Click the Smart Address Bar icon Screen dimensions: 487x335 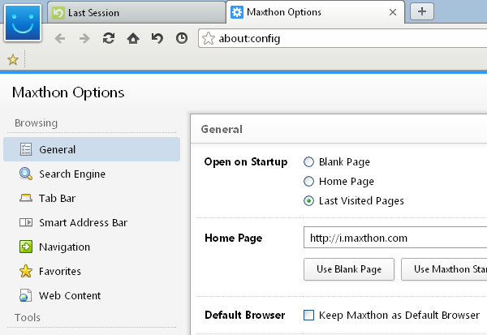pyautogui.click(x=26, y=222)
